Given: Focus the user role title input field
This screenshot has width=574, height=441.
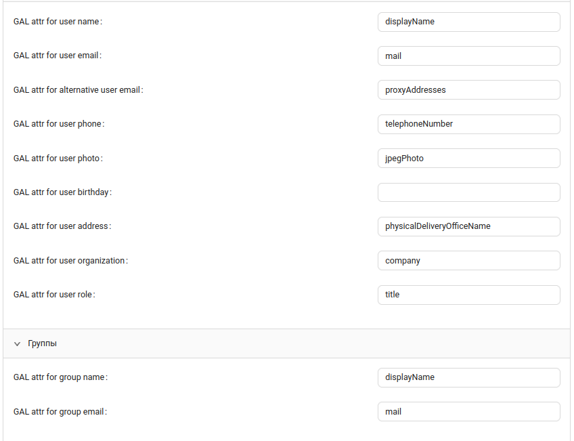Looking at the screenshot, I should 468,295.
